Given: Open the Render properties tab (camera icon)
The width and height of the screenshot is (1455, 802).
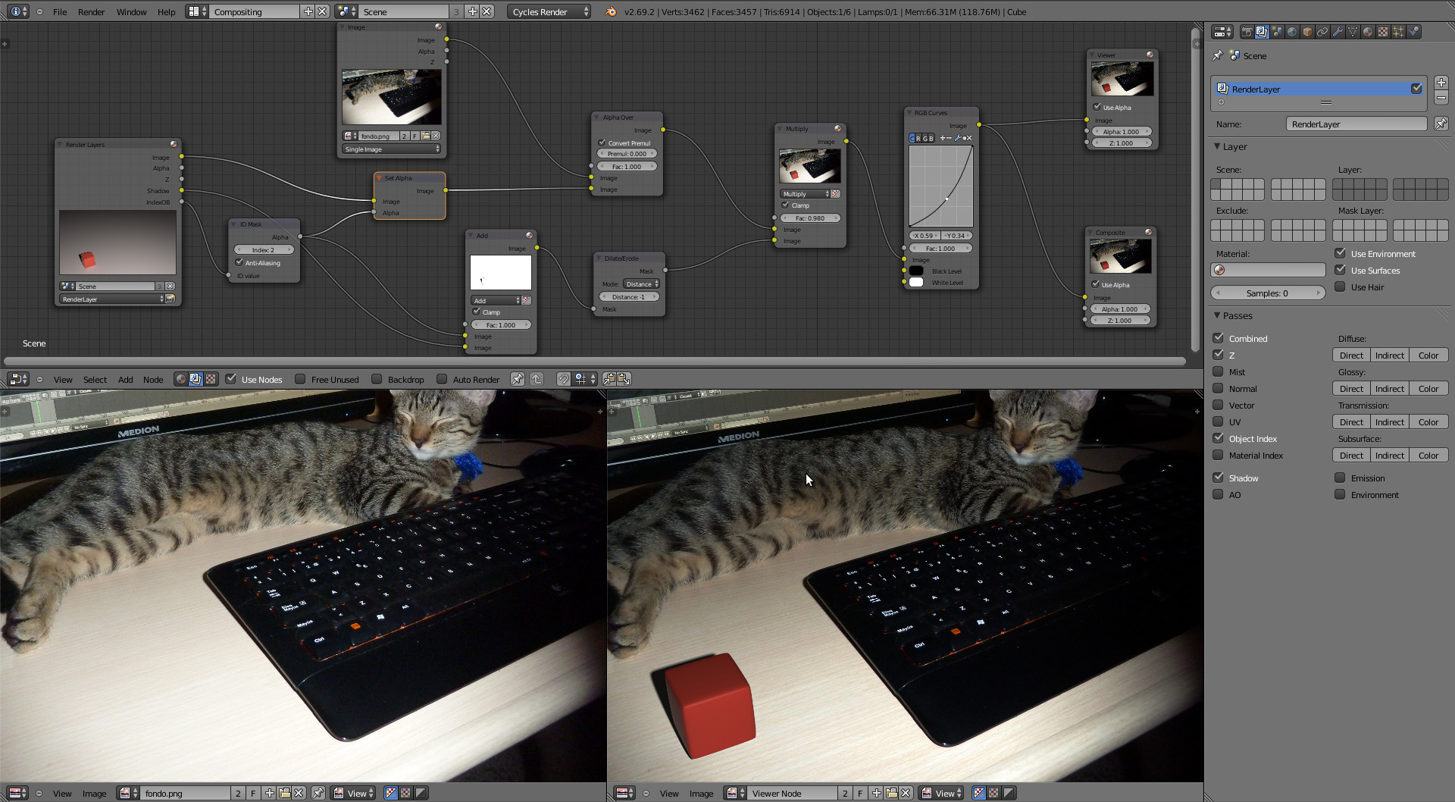Looking at the screenshot, I should coord(1247,32).
